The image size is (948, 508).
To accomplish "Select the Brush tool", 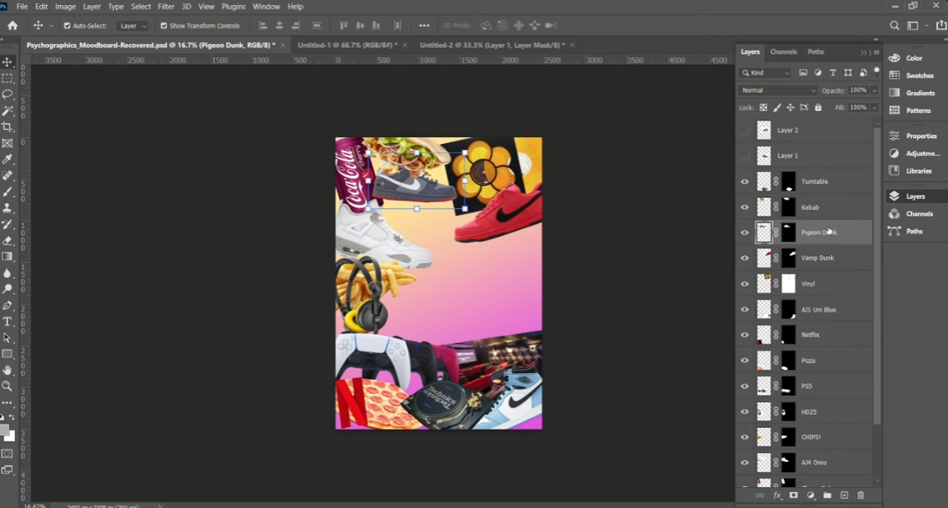I will point(8,192).
